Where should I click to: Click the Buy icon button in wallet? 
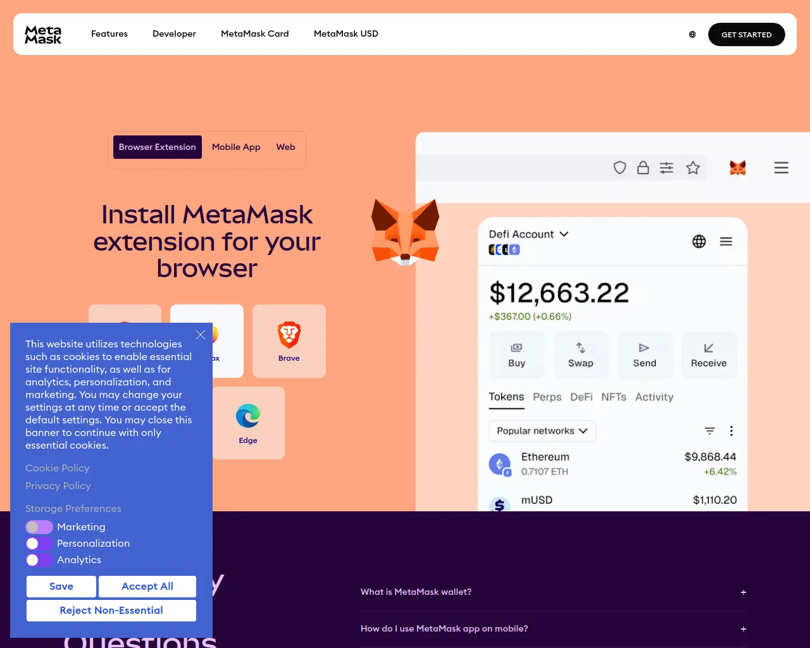pyautogui.click(x=517, y=355)
